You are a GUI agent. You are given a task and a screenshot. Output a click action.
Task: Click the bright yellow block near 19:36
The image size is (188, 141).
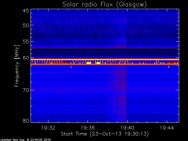(x=89, y=63)
